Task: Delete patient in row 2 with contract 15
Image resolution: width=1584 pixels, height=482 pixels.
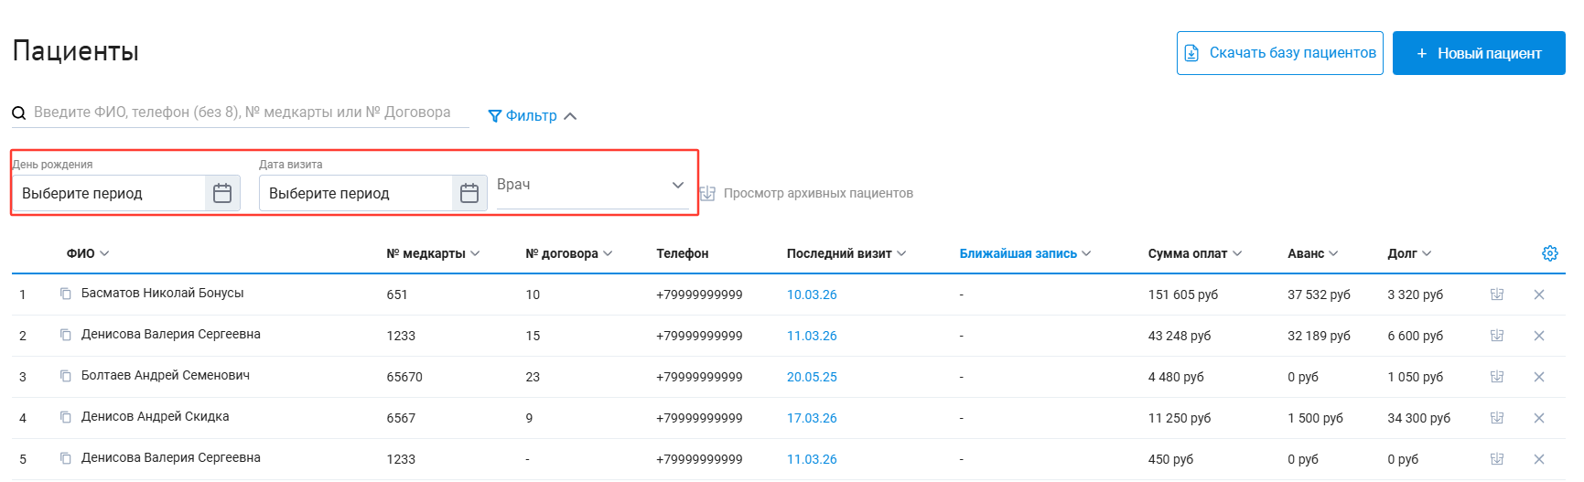Action: [1539, 336]
